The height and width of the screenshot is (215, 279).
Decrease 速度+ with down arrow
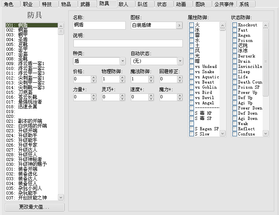coord(151,99)
